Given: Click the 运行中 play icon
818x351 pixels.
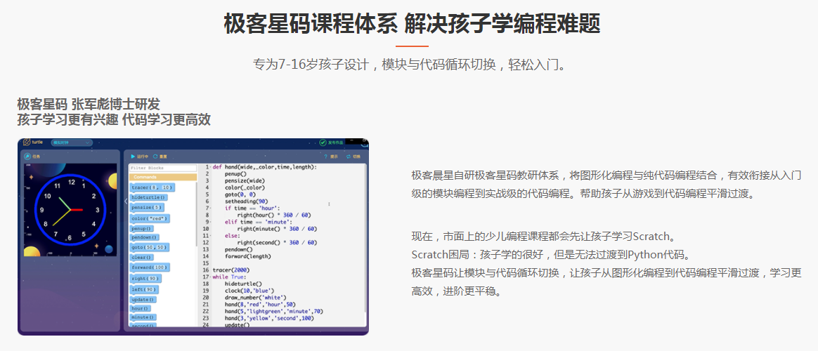Looking at the screenshot, I should pos(133,156).
